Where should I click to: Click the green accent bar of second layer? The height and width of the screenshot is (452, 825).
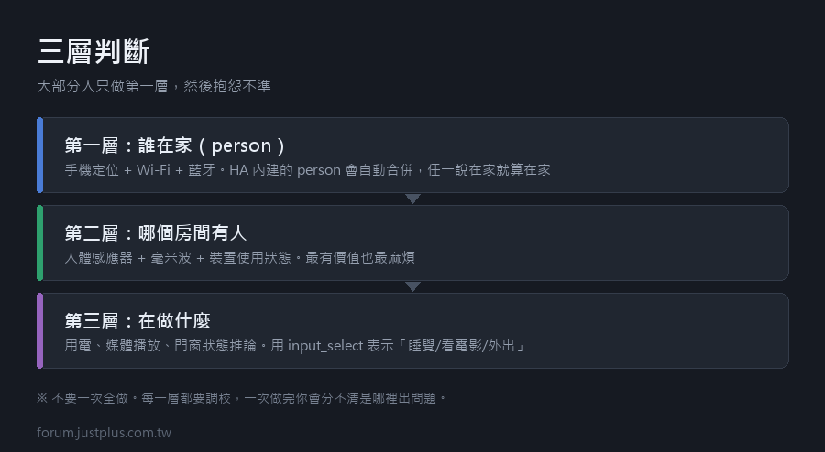tap(39, 242)
